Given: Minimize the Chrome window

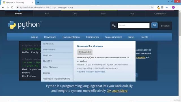Looking at the screenshot, I should click(x=169, y=1).
